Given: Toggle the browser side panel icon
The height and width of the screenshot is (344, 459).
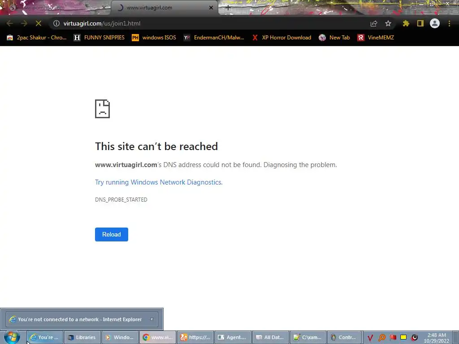Looking at the screenshot, I should [x=420, y=23].
